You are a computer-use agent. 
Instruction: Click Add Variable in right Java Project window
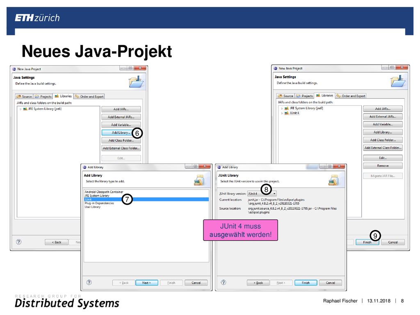[383, 124]
